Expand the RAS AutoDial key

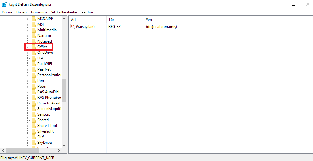point(27,92)
